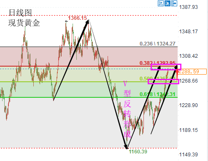Click the upper magenta rectangle annotation
The width and height of the screenshot is (208, 161).
pos(166,67)
